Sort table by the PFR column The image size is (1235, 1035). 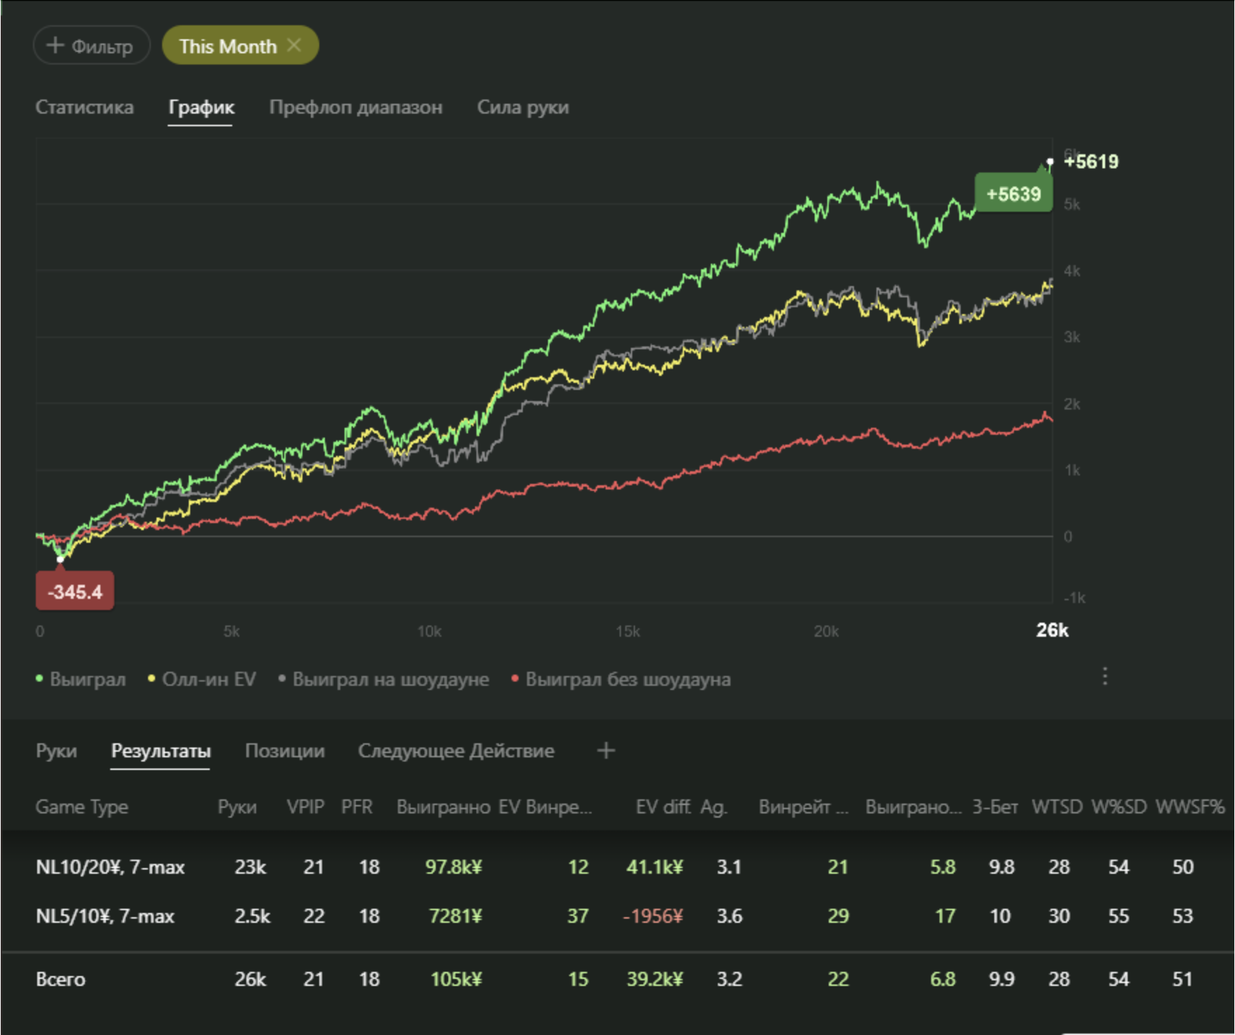[x=356, y=807]
